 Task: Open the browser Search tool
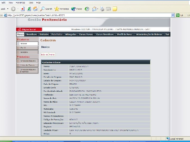46,9
